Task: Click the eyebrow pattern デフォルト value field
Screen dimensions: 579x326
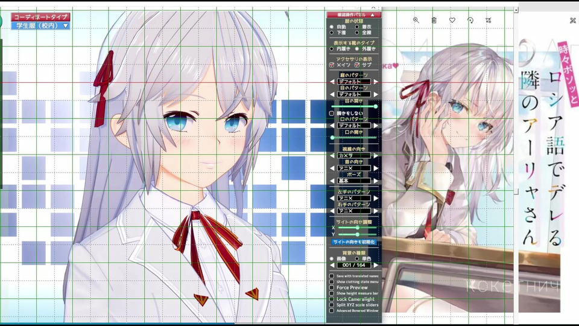Action: coord(354,81)
